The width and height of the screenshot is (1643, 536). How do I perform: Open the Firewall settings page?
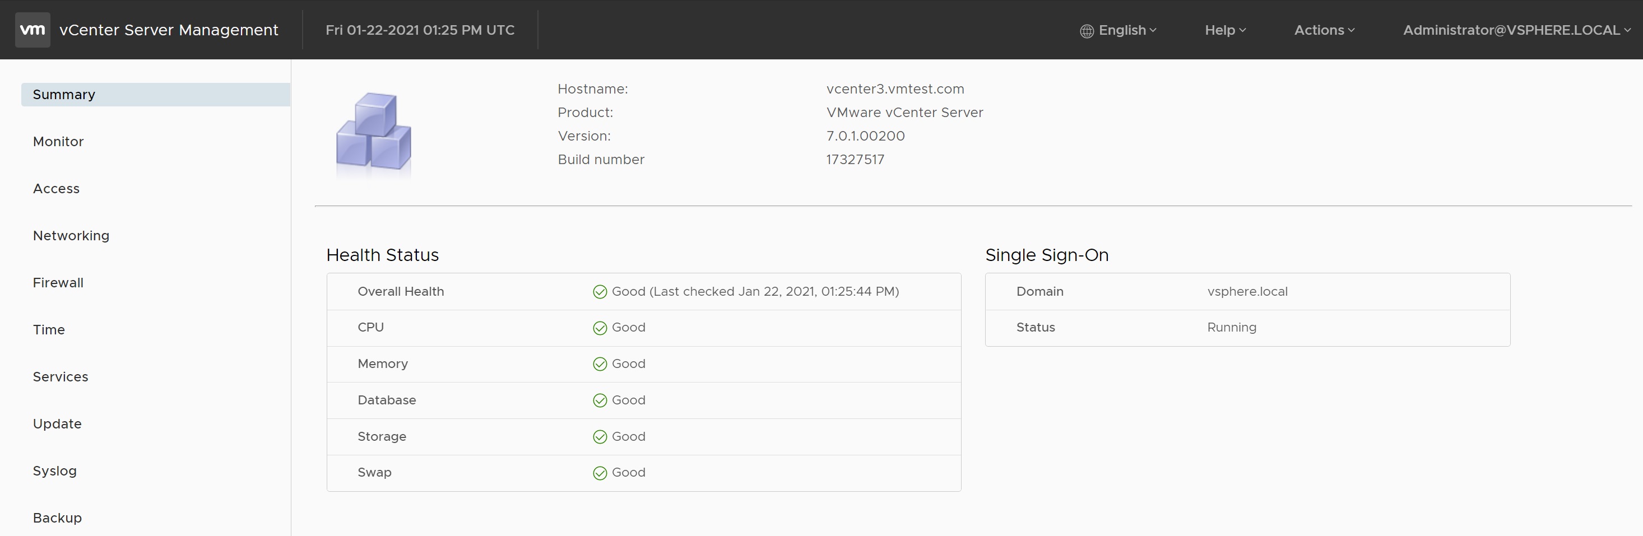click(x=58, y=283)
